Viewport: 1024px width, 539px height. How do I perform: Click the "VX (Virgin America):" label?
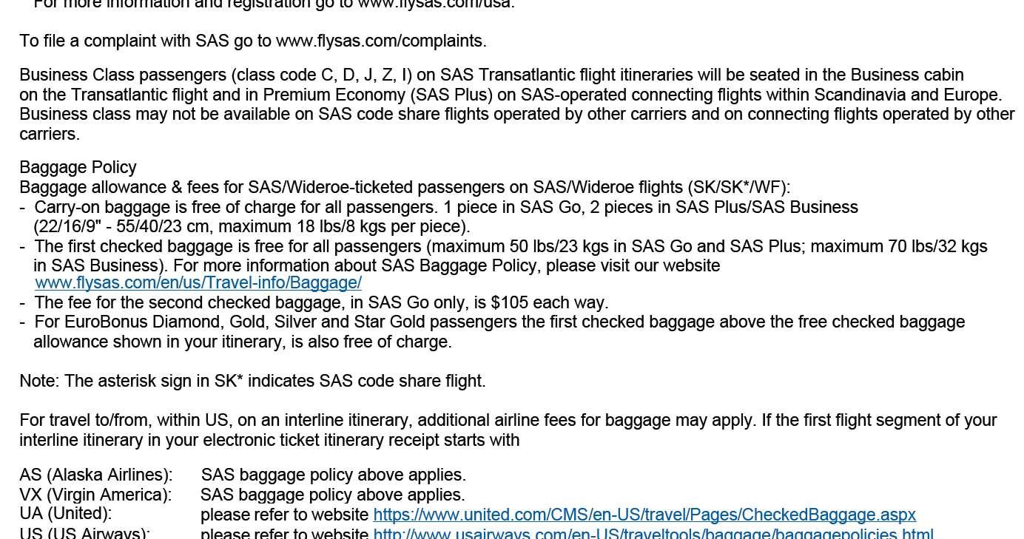(x=95, y=495)
